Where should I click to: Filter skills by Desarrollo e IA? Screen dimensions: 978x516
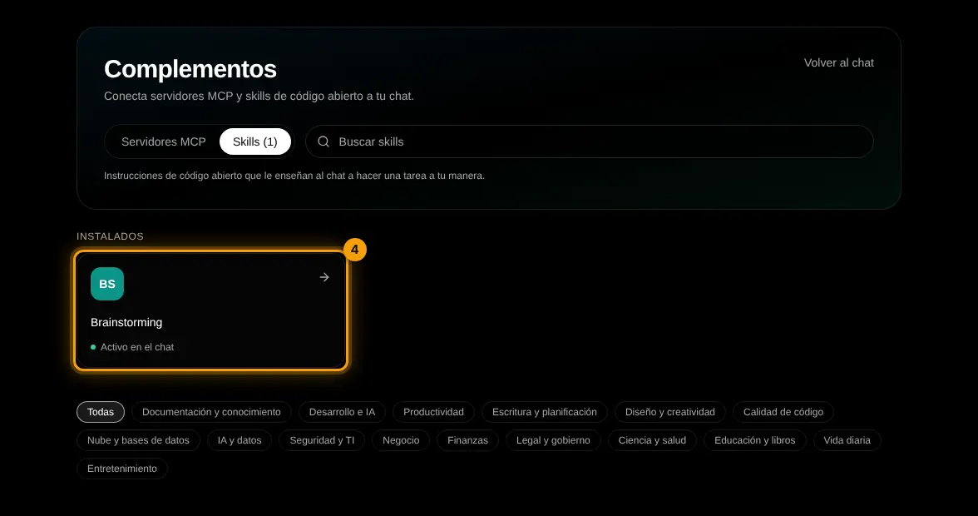tap(342, 412)
